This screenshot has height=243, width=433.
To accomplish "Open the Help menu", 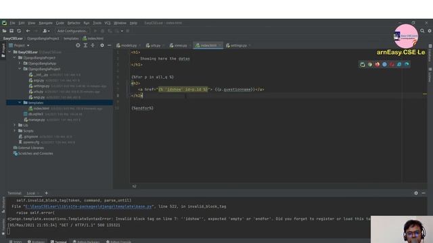I will pos(133,23).
